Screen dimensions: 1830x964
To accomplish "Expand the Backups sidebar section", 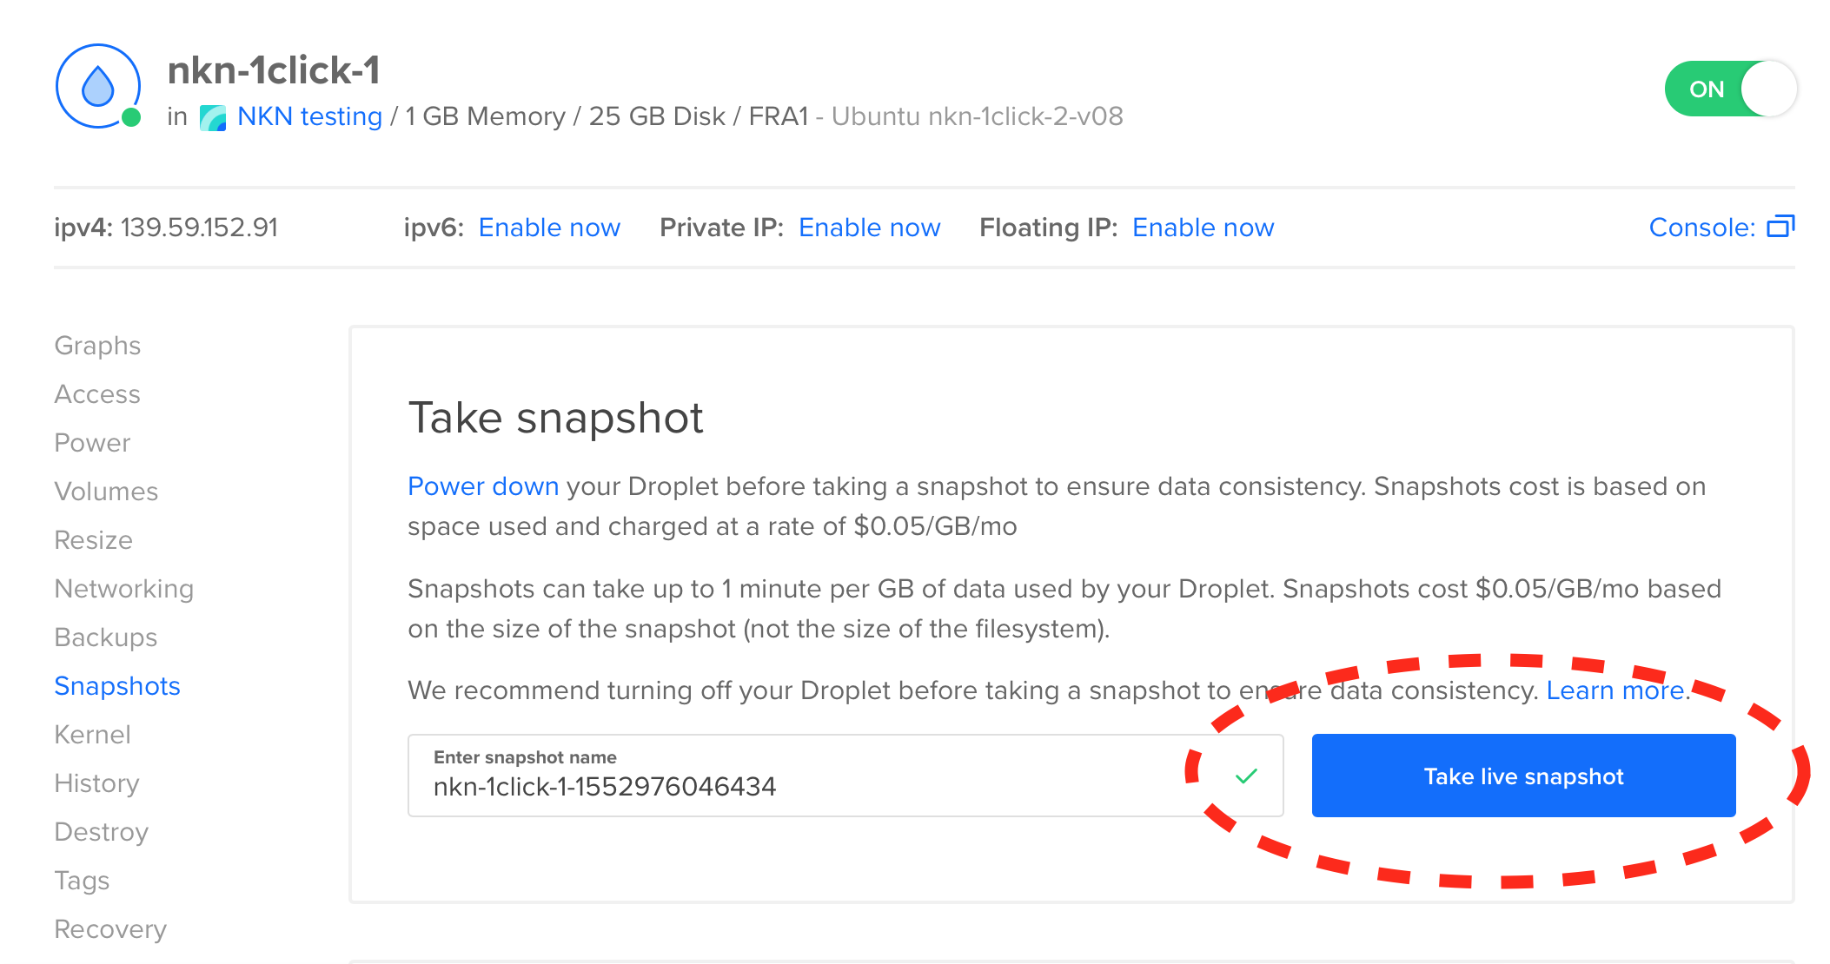I will pyautogui.click(x=105, y=637).
